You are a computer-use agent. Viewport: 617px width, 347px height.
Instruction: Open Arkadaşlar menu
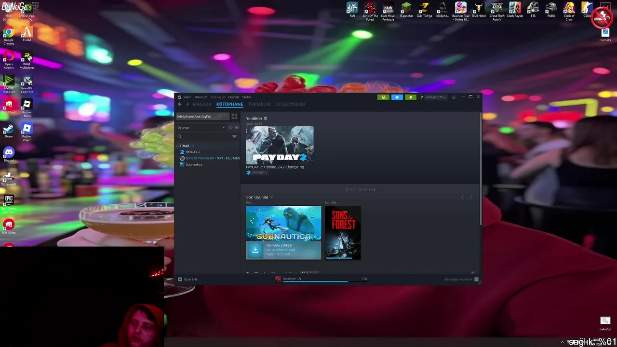point(218,97)
